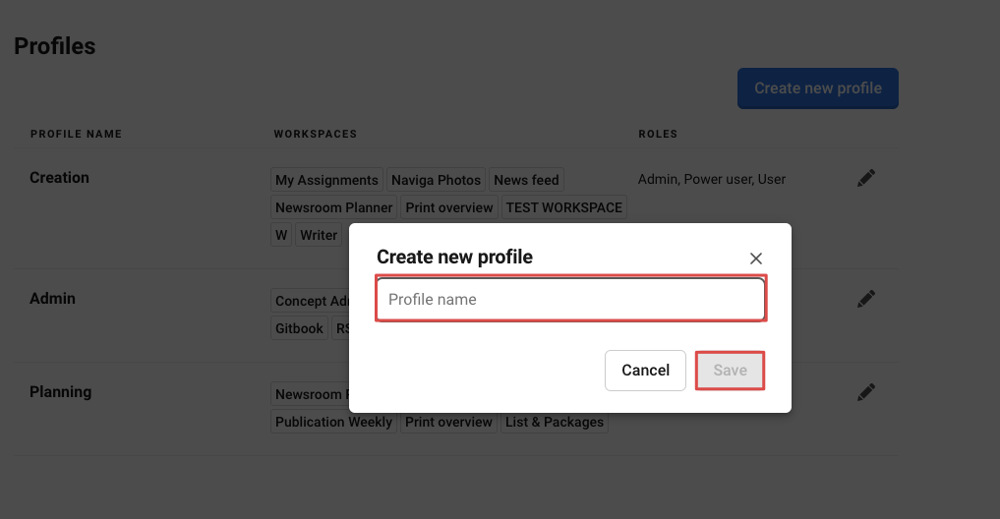This screenshot has width=1000, height=519.
Task: Click the WORKSPACES column header
Action: click(x=315, y=134)
